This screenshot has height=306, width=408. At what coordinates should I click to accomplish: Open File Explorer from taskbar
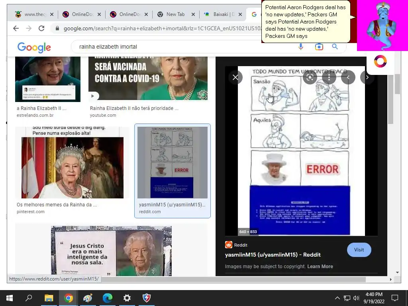[x=49, y=298]
